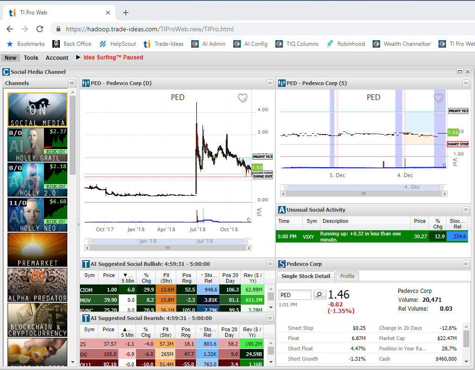
Task: Maximize the Social Media Channel window
Action: [460, 72]
